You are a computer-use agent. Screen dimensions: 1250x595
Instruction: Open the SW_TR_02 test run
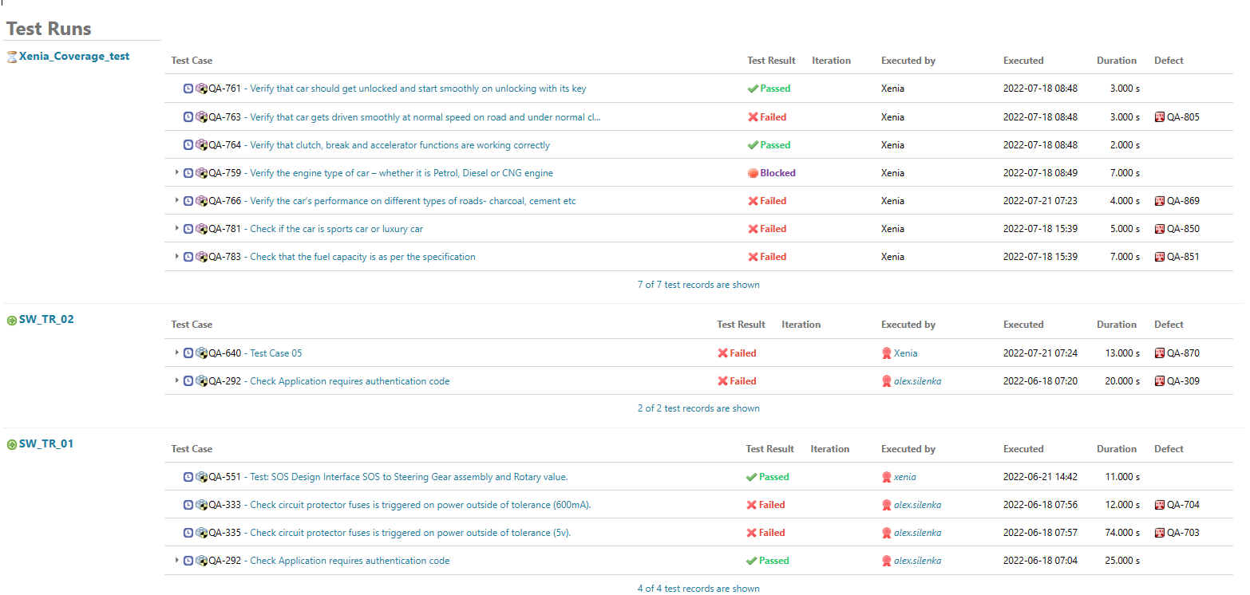(x=46, y=320)
